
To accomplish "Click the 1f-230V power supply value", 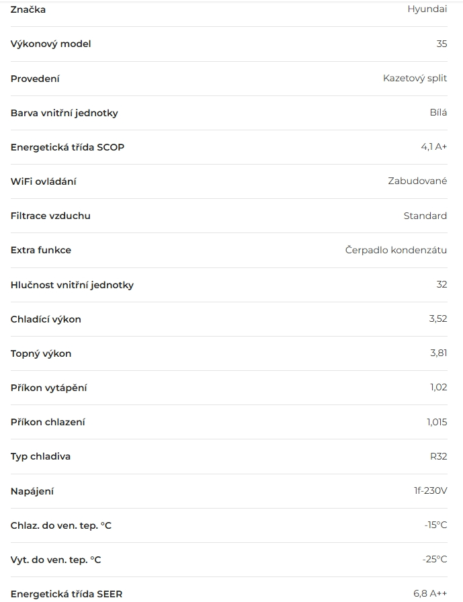I will [x=430, y=491].
